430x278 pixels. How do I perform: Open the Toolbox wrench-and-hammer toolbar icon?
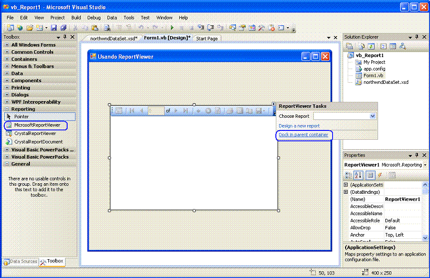(x=261, y=28)
